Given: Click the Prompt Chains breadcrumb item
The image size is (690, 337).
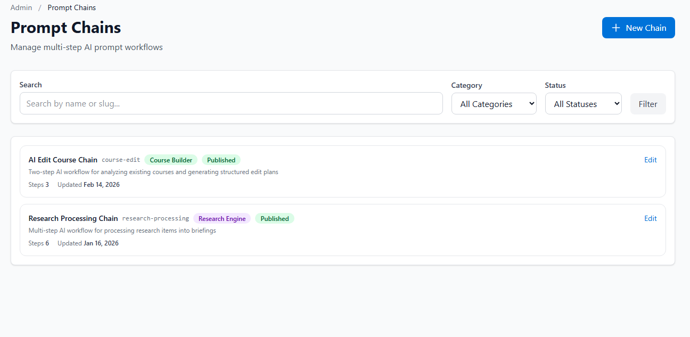Looking at the screenshot, I should (71, 7).
